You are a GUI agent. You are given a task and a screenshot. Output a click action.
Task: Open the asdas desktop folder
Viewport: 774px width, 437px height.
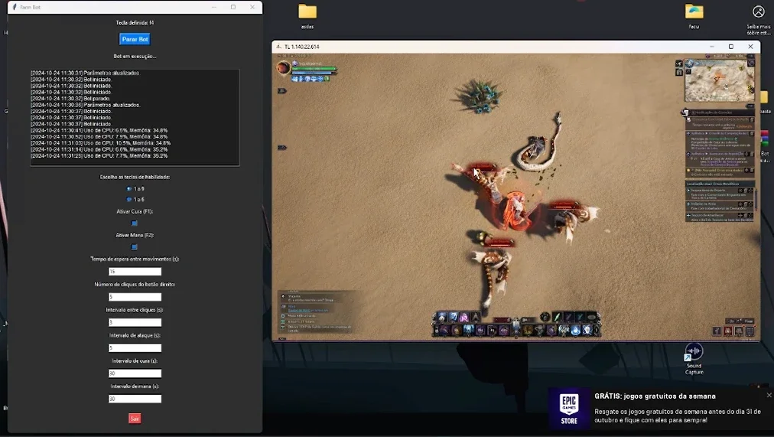tap(307, 16)
